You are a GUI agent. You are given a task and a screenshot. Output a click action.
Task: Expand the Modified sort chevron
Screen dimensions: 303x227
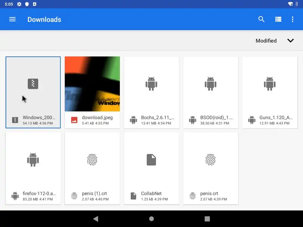(x=291, y=40)
